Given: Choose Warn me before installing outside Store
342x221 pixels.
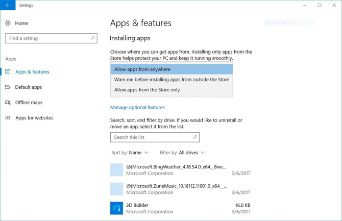Looking at the screenshot, I should [171, 80].
